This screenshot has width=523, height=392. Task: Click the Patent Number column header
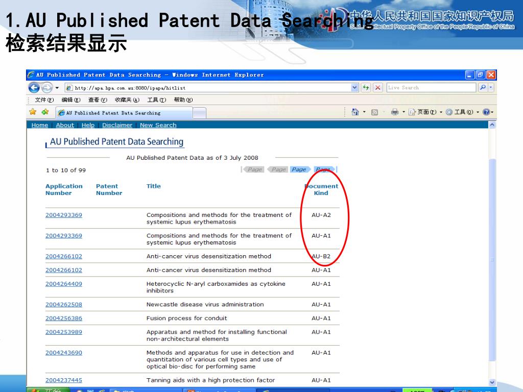109,189
